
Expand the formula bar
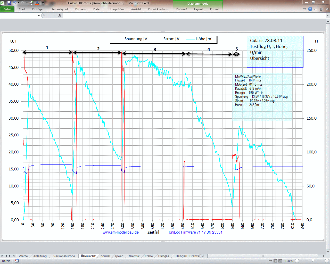click(328, 15)
